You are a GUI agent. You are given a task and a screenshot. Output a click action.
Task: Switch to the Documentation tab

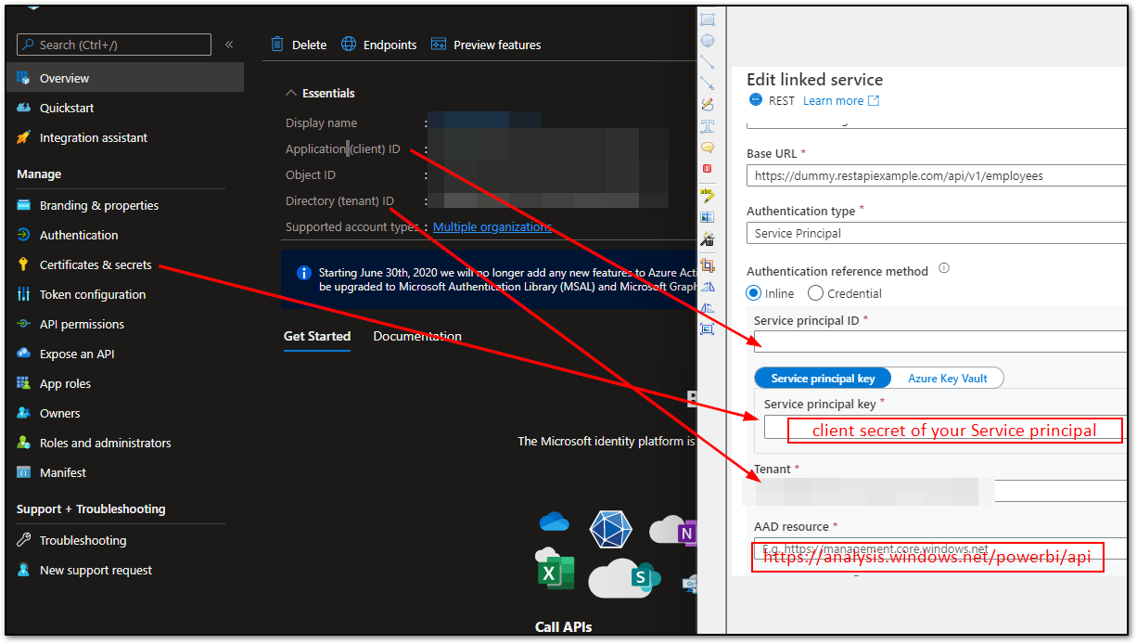coord(416,335)
